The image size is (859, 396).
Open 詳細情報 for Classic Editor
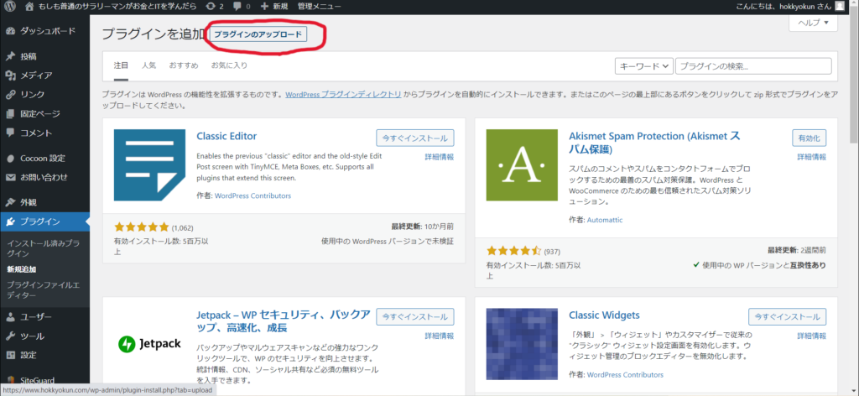(440, 157)
